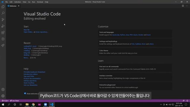Screen dimensions: 190x107
Task: Open the Edit menu
Action: [11, 2]
